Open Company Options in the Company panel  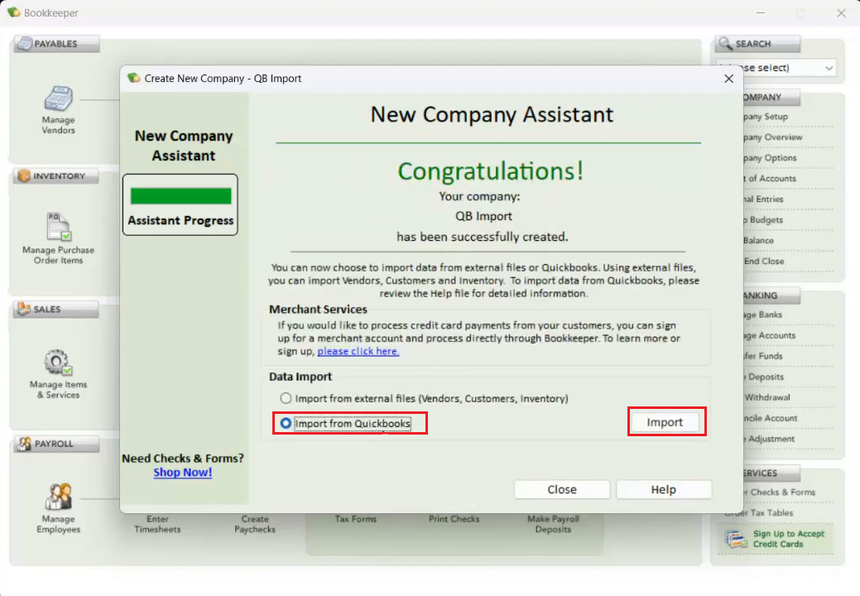(770, 158)
